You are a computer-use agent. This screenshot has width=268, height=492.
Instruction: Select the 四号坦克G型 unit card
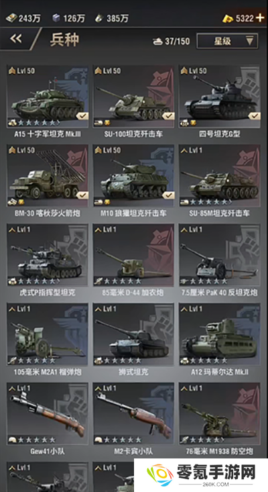(x=220, y=97)
